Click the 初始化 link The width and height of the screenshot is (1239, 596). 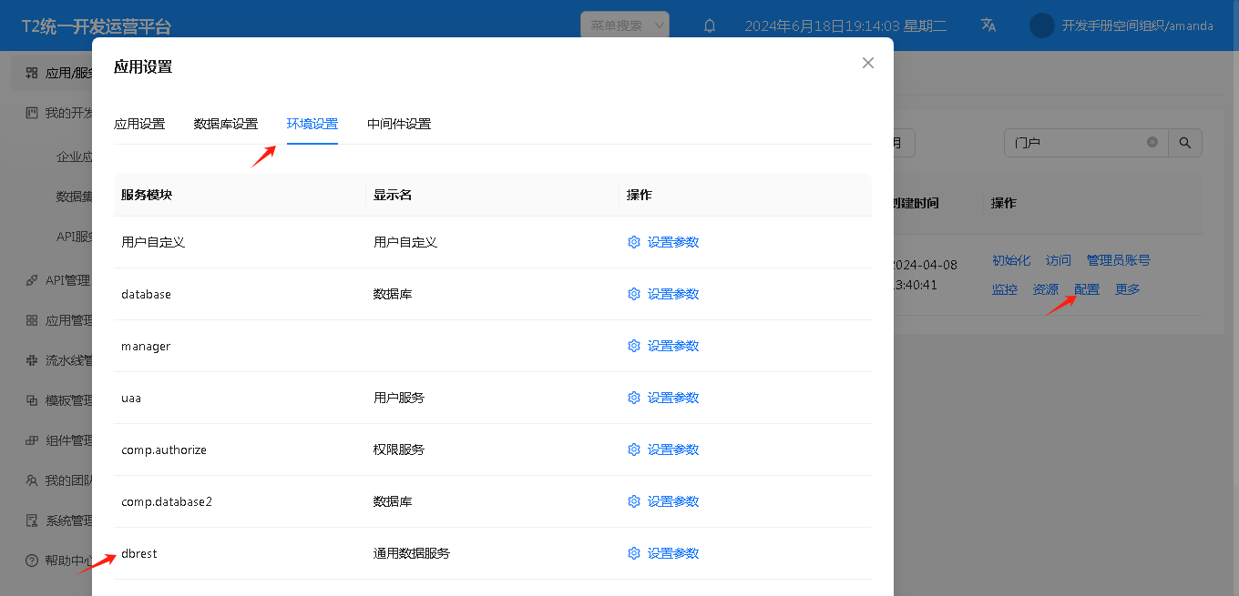1011,260
